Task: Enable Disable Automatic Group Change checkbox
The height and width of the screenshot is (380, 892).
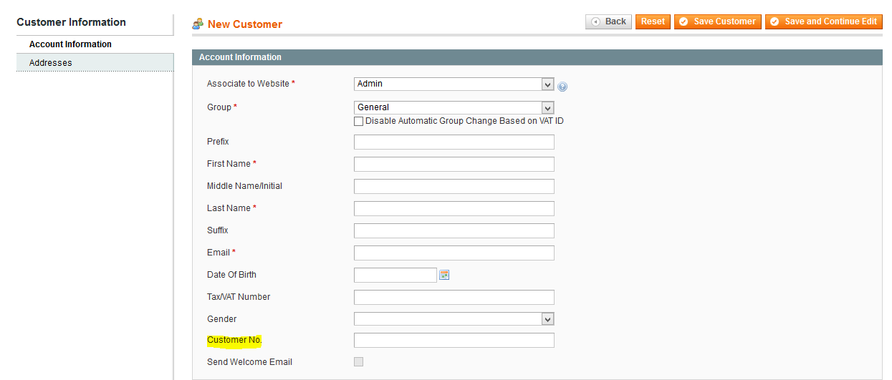Action: pyautogui.click(x=359, y=122)
